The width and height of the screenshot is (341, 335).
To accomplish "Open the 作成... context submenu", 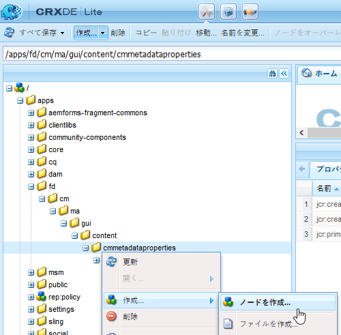I will [161, 301].
